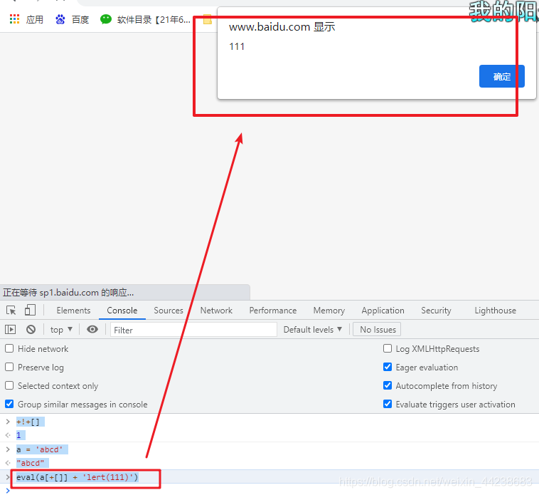
Task: Switch to the Elements tab
Action: coord(73,311)
